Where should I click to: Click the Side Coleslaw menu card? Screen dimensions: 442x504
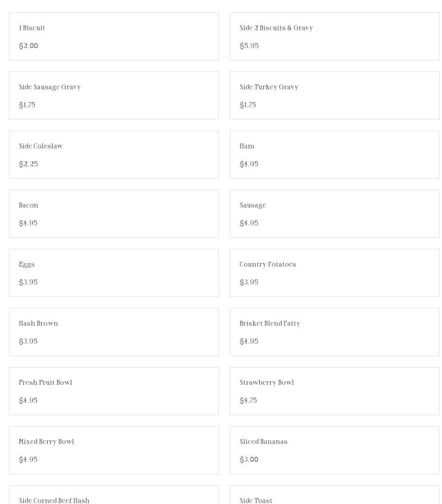click(x=114, y=155)
